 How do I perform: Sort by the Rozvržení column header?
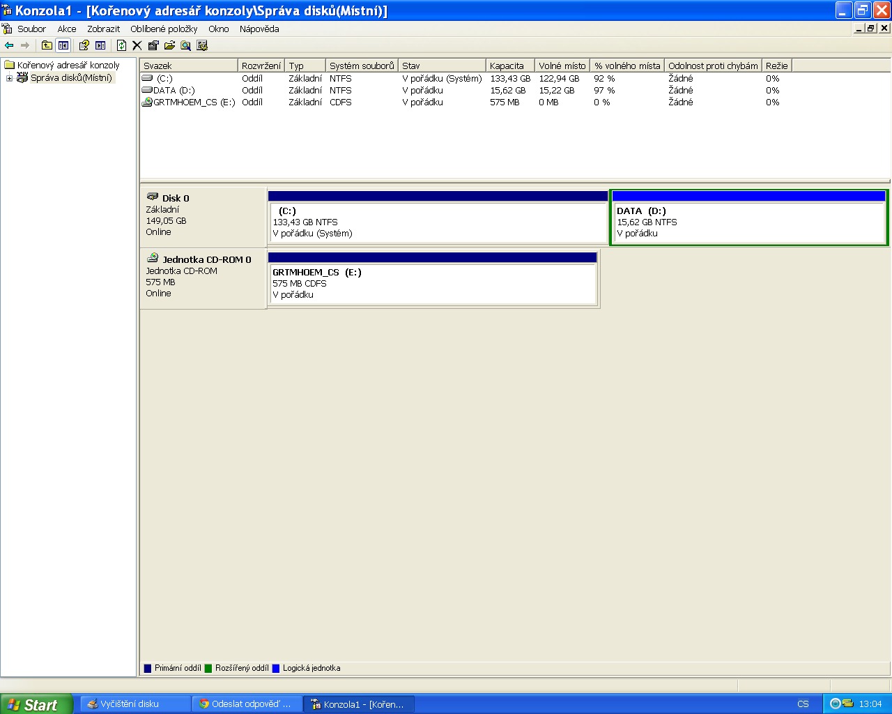pos(261,66)
